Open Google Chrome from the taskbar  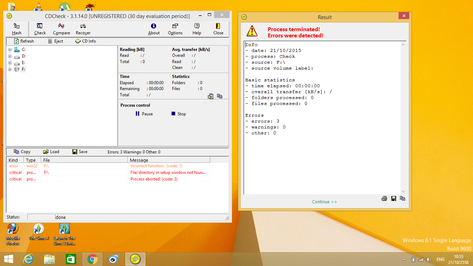tap(92, 259)
